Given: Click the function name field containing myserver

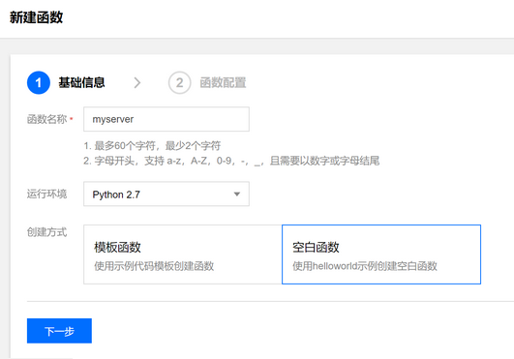Looking at the screenshot, I should (x=166, y=119).
